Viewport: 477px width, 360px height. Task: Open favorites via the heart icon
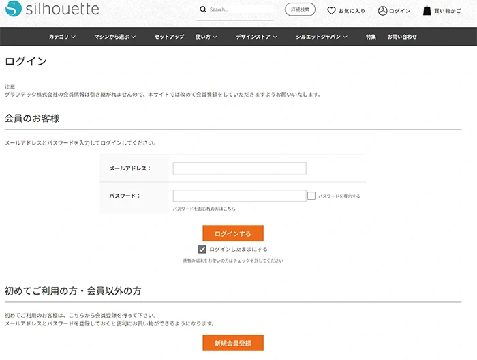332,11
